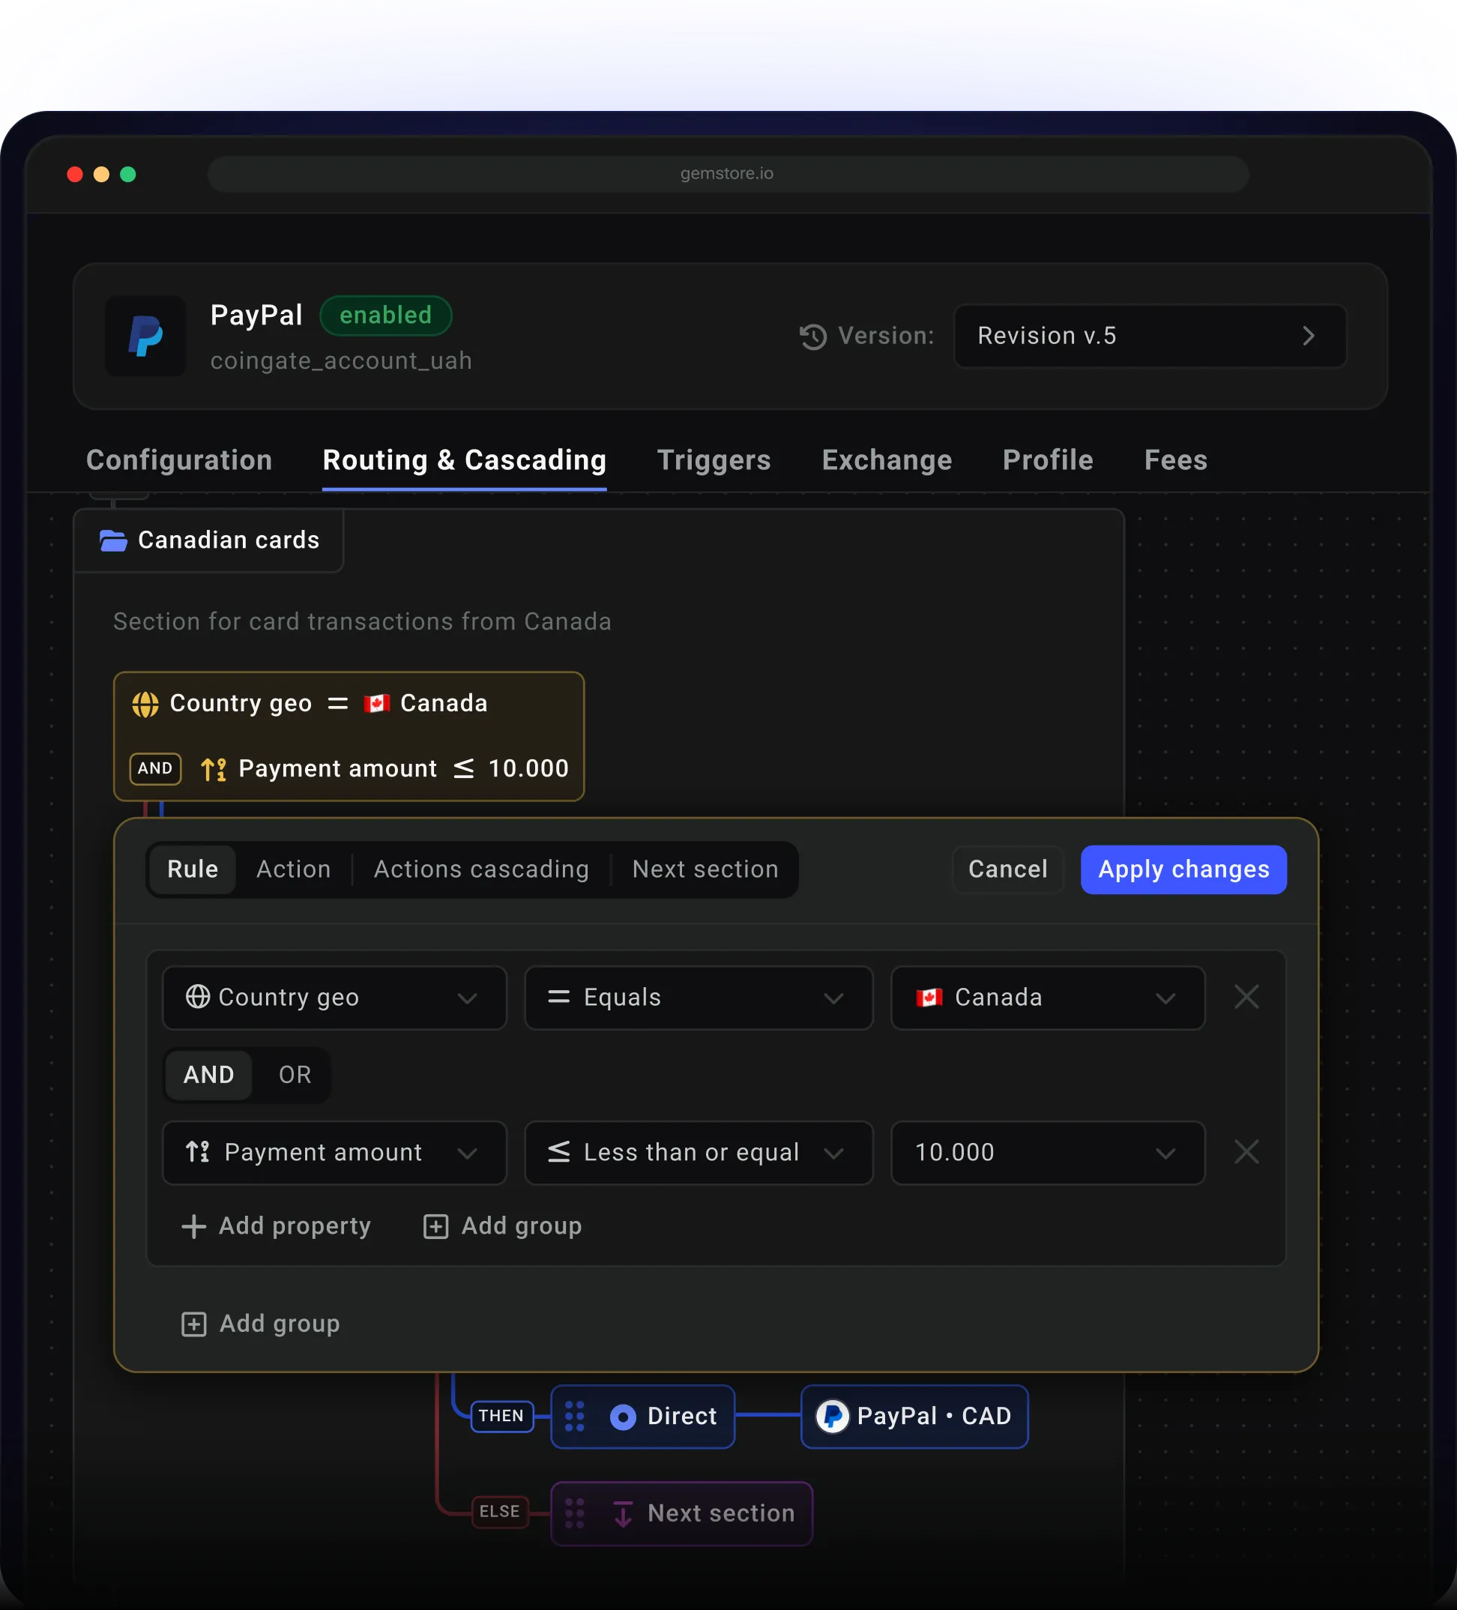Click the less-than-or-equal symbol in the rule summary
Screen dimensions: 1457x1610
pos(464,768)
